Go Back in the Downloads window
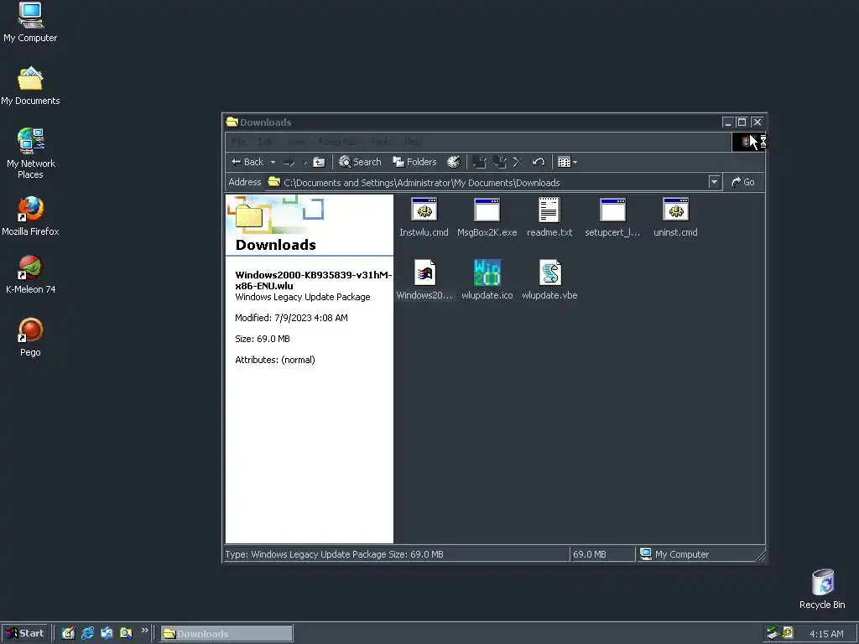The image size is (859, 644). 247,162
